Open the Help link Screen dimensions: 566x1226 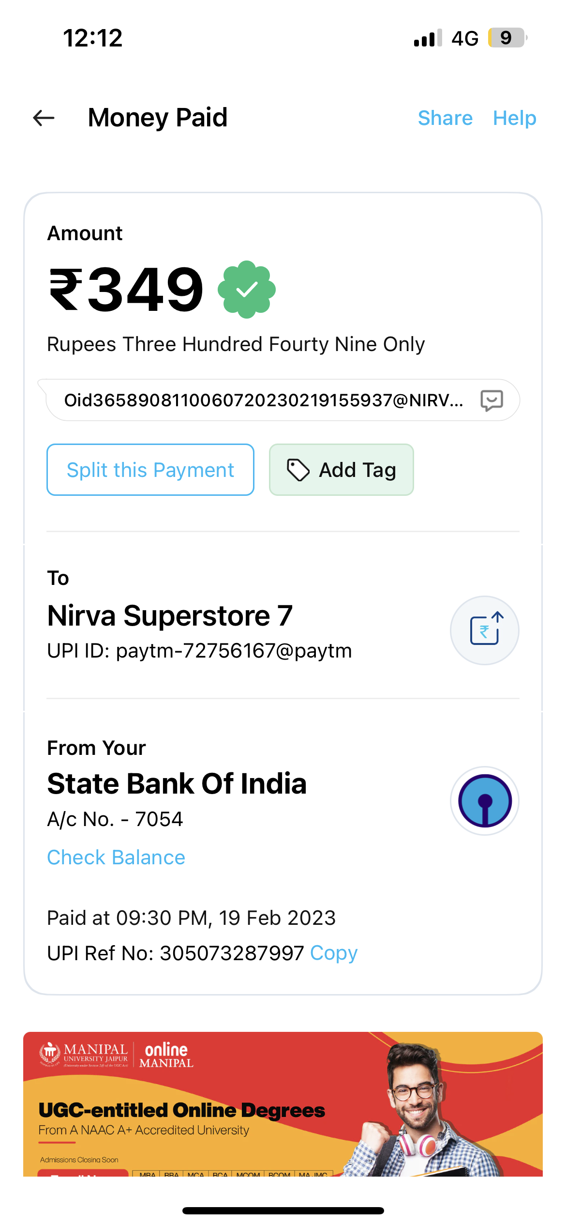[x=514, y=118]
